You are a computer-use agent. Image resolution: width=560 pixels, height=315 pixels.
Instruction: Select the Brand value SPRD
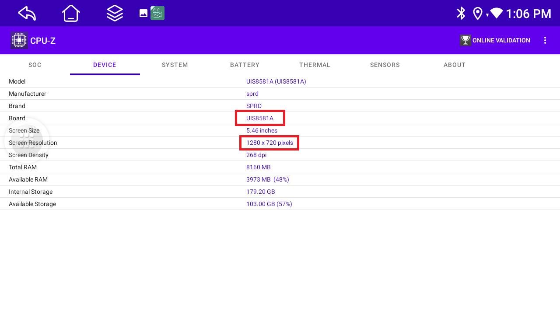254,106
